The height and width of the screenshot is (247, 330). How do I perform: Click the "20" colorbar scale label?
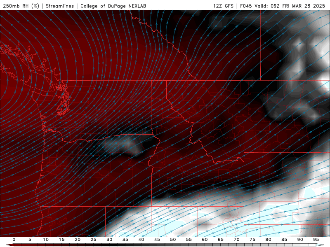pyautogui.click(x=78, y=240)
